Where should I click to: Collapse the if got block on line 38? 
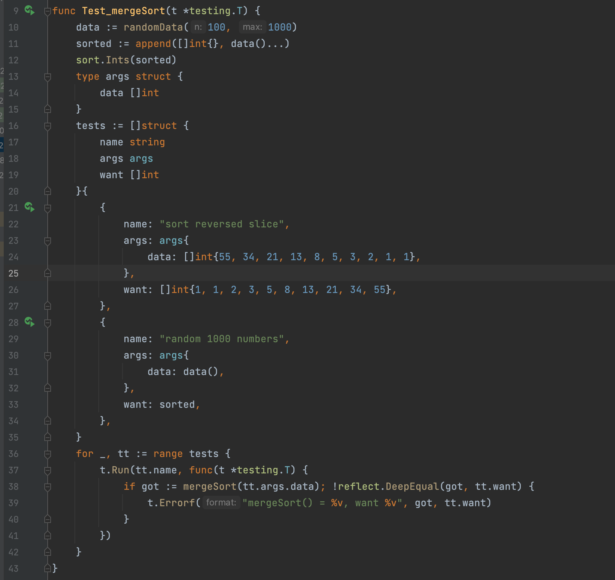point(47,487)
